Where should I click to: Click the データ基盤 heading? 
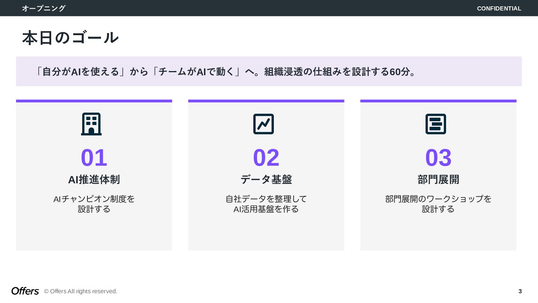[x=266, y=180]
